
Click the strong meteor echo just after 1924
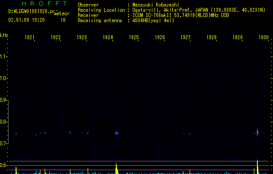click(116, 133)
